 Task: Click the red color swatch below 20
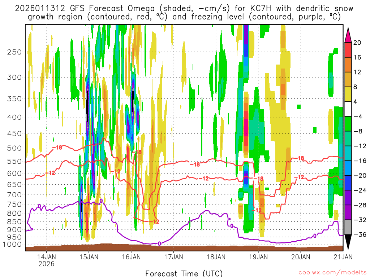[348, 50]
